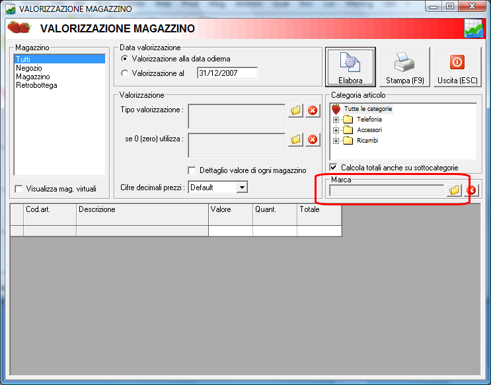Open Cifre decimali prezzi dropdown
This screenshot has height=385, width=491.
[242, 188]
